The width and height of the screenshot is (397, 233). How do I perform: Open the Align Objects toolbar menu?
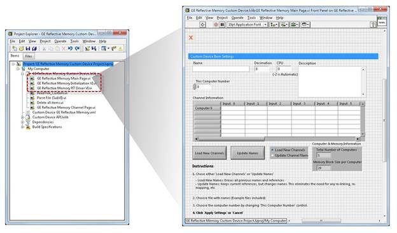coord(274,25)
